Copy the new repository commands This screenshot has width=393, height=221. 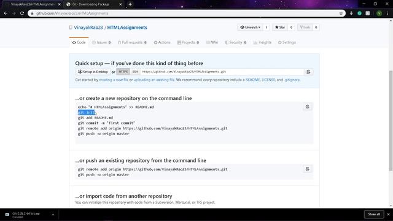tap(308, 107)
